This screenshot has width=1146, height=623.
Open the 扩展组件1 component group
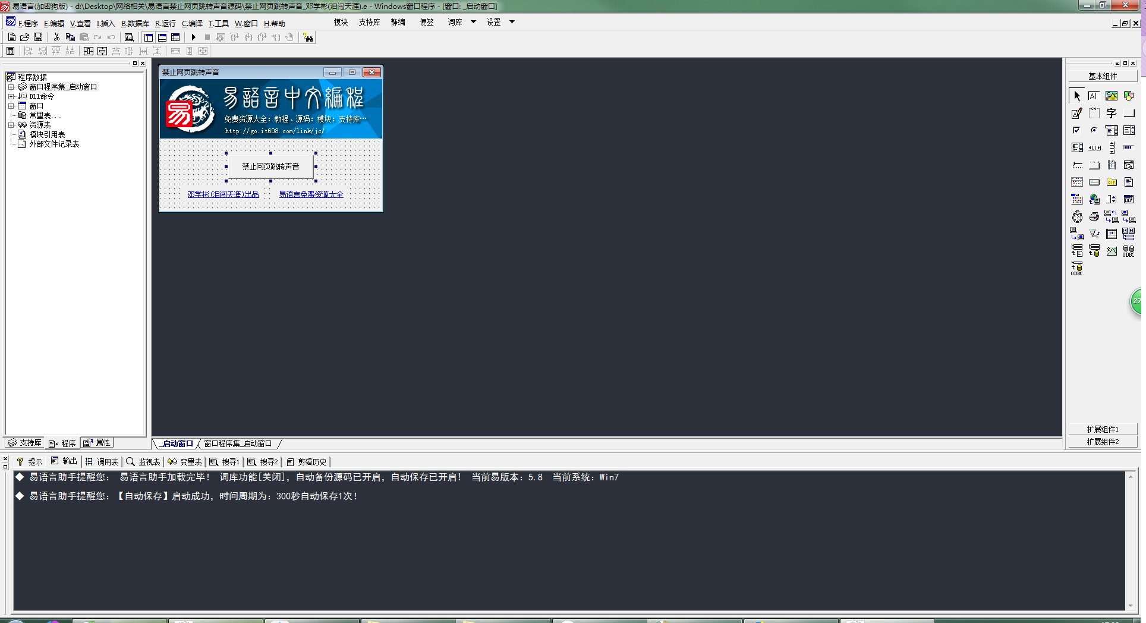1103,429
